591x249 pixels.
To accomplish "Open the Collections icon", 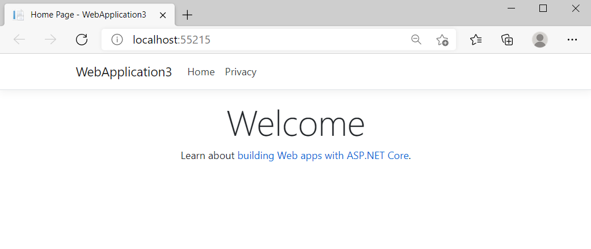I will (x=507, y=40).
